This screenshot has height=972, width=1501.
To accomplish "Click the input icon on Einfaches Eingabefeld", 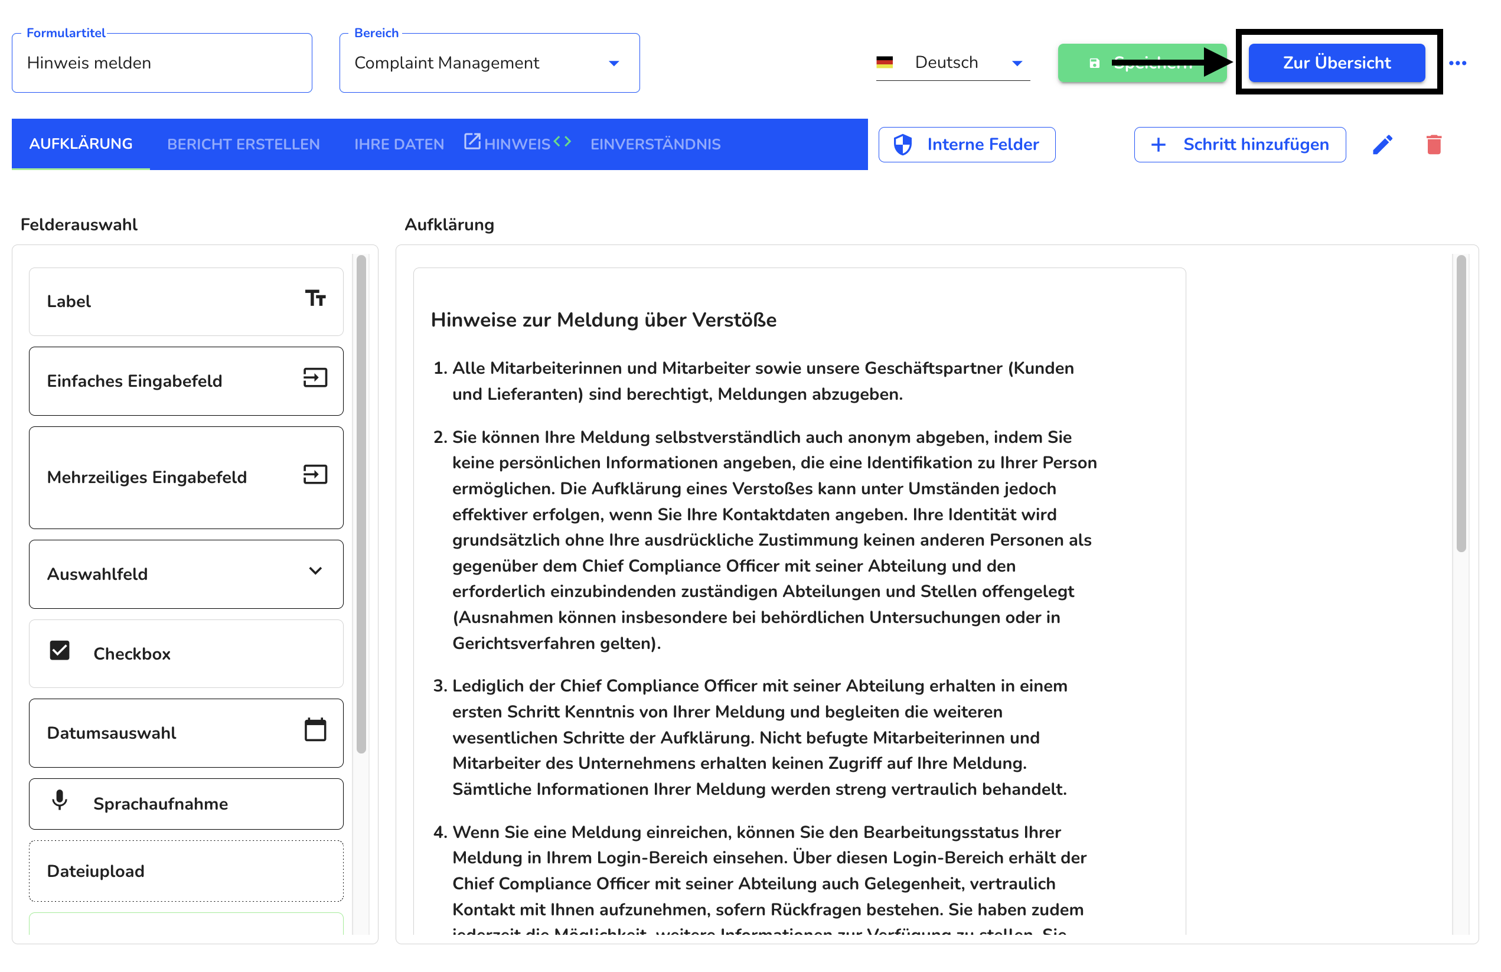I will pos(315,378).
